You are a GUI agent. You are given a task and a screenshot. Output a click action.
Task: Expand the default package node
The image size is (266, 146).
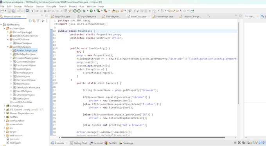[x=8, y=32]
